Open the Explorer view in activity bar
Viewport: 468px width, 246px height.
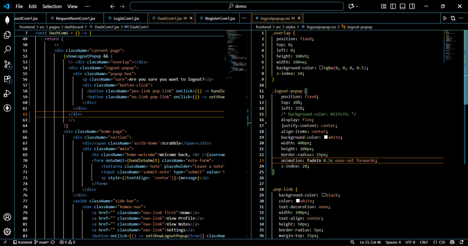pos(7,35)
